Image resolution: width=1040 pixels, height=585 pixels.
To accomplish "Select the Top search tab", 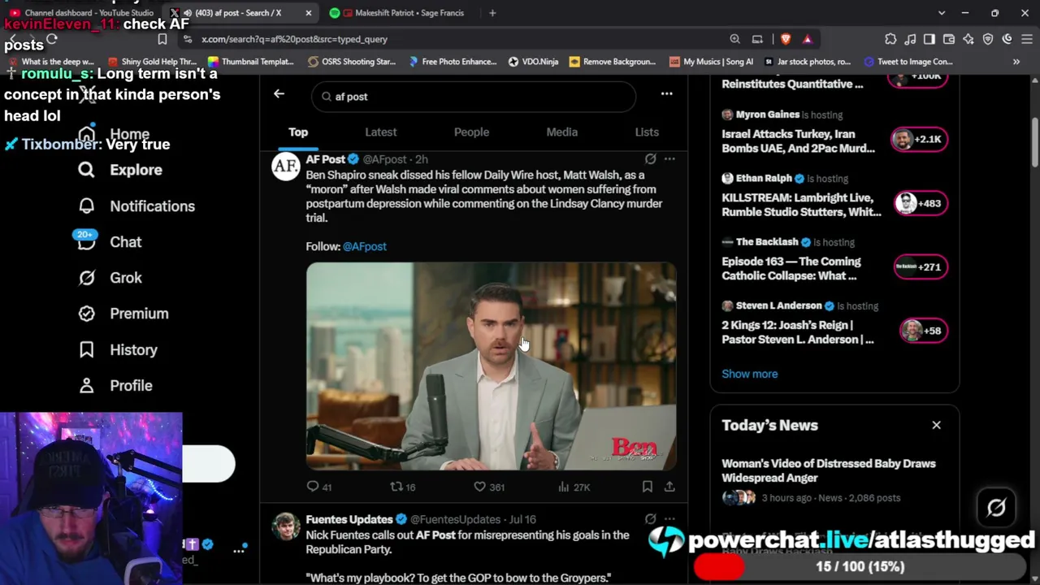I will [x=298, y=132].
